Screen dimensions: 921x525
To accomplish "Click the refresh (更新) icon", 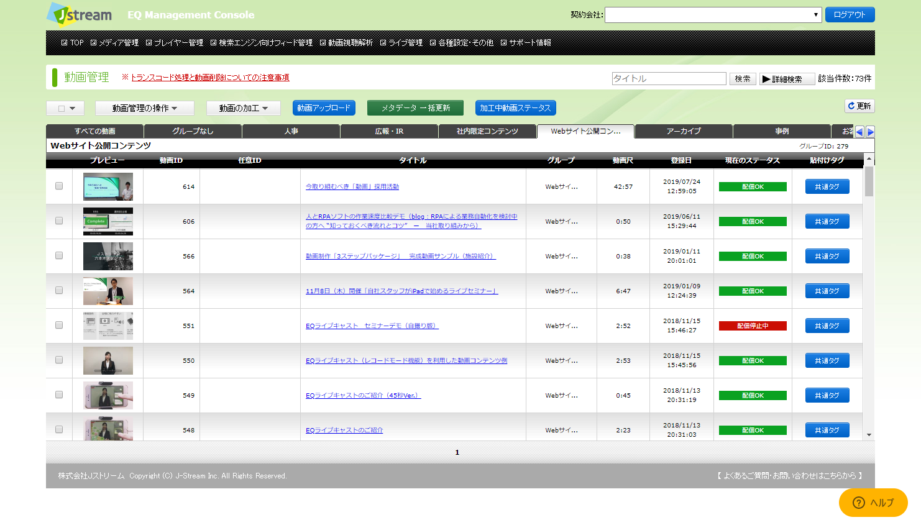I will (x=859, y=106).
